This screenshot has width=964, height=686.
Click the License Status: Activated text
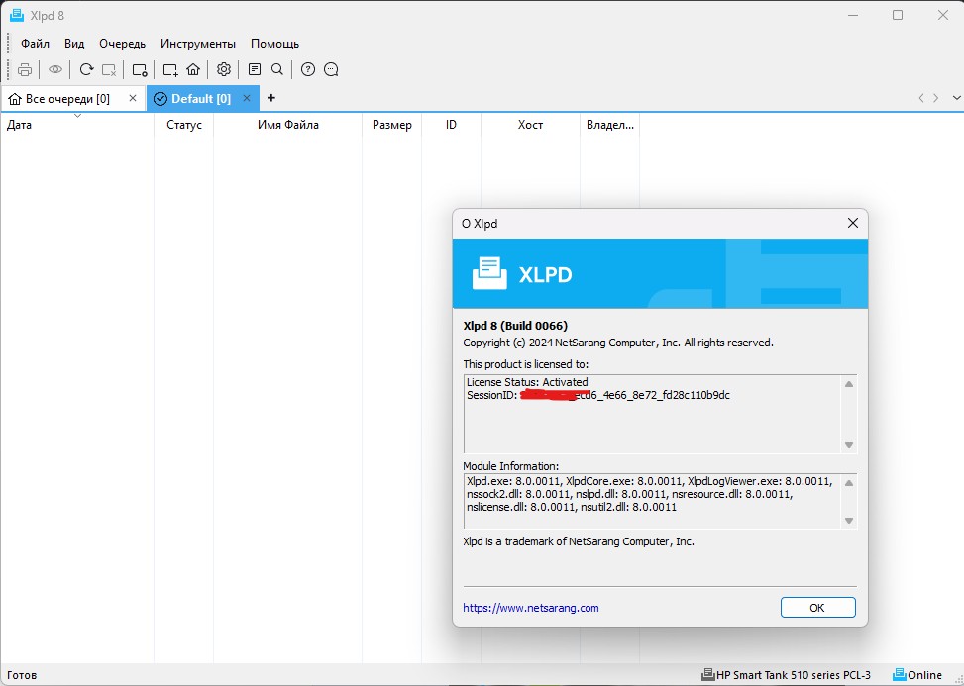[x=527, y=382]
